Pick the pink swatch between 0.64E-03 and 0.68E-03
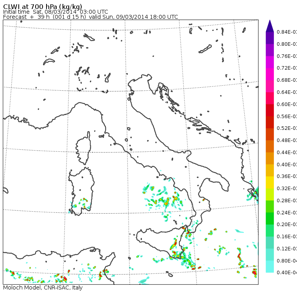The height and width of the screenshot is (293, 297). coord(270,86)
